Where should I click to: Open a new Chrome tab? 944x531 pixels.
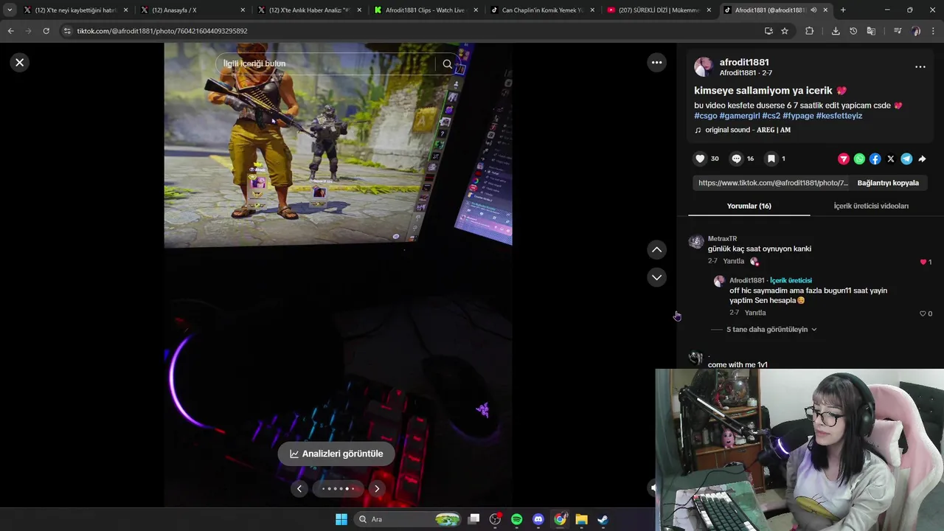tap(843, 10)
